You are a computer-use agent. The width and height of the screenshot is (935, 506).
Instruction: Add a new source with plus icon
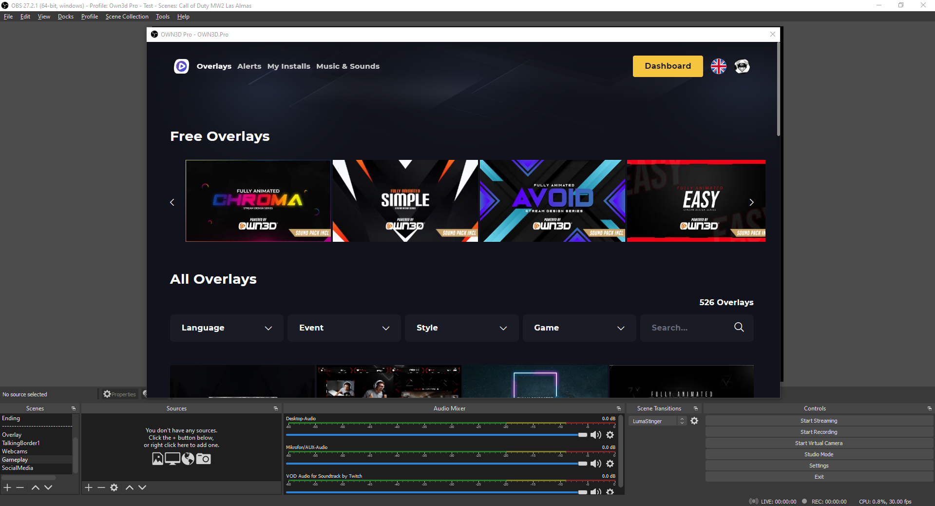tap(89, 487)
